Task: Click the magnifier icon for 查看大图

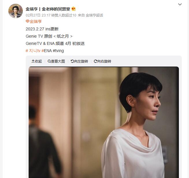Action: (x=49, y=61)
